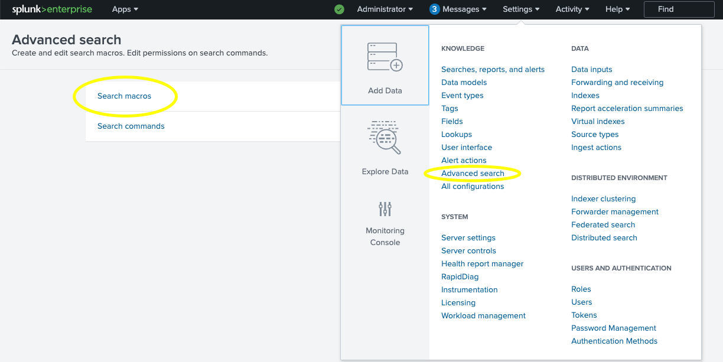Click the Add Data server icon
Image resolution: width=723 pixels, height=362 pixels.
point(385,57)
